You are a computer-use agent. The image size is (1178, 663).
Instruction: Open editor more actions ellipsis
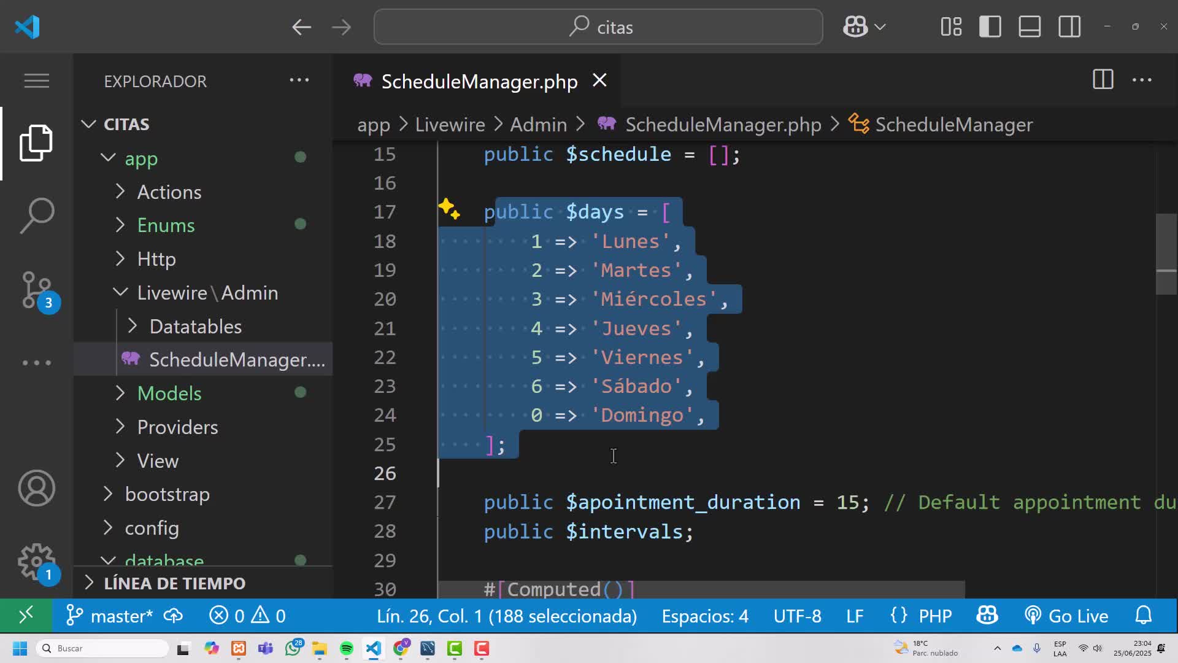click(1142, 80)
